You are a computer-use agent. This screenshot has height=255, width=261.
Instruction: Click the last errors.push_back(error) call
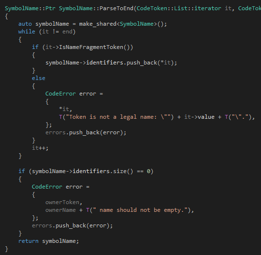72,225
